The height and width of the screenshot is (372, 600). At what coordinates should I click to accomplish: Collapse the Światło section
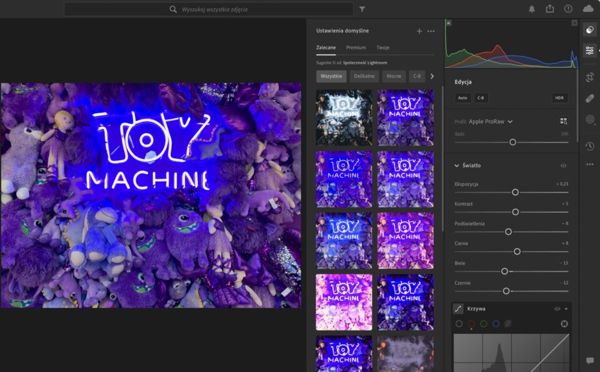[457, 165]
